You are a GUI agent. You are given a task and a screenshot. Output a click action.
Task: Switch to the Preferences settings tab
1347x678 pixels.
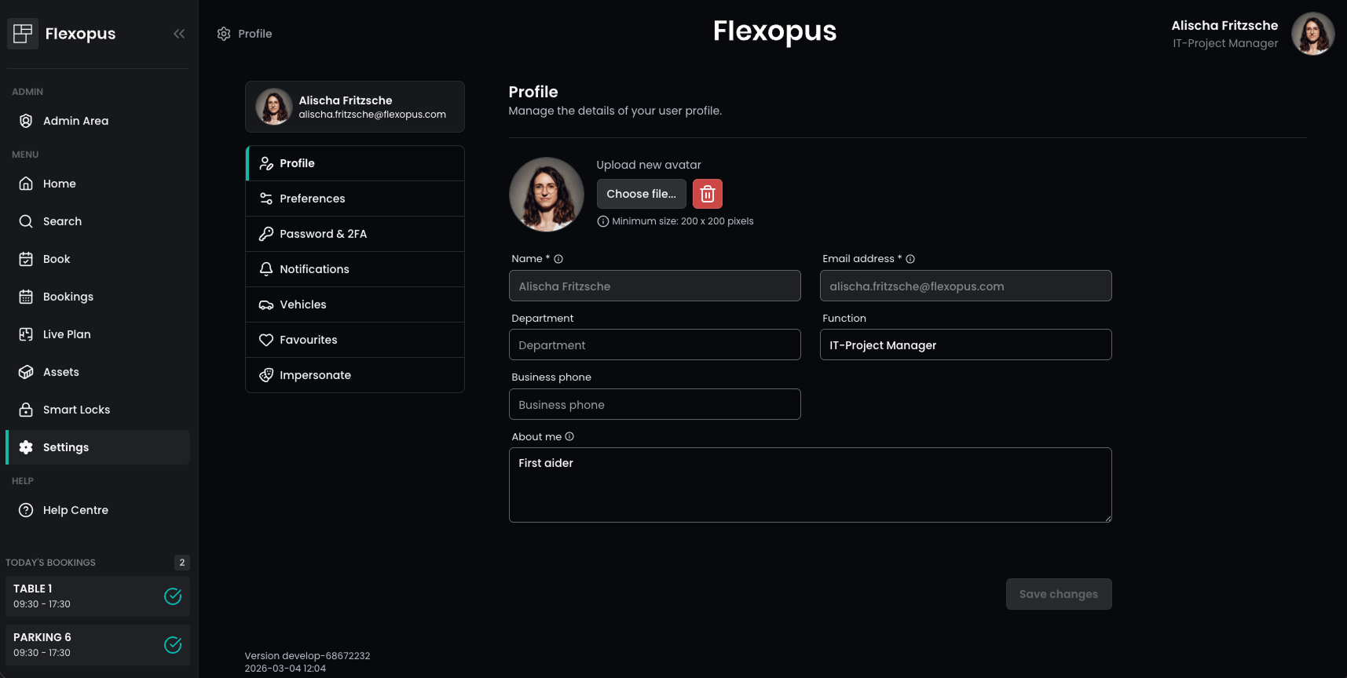[x=312, y=199]
